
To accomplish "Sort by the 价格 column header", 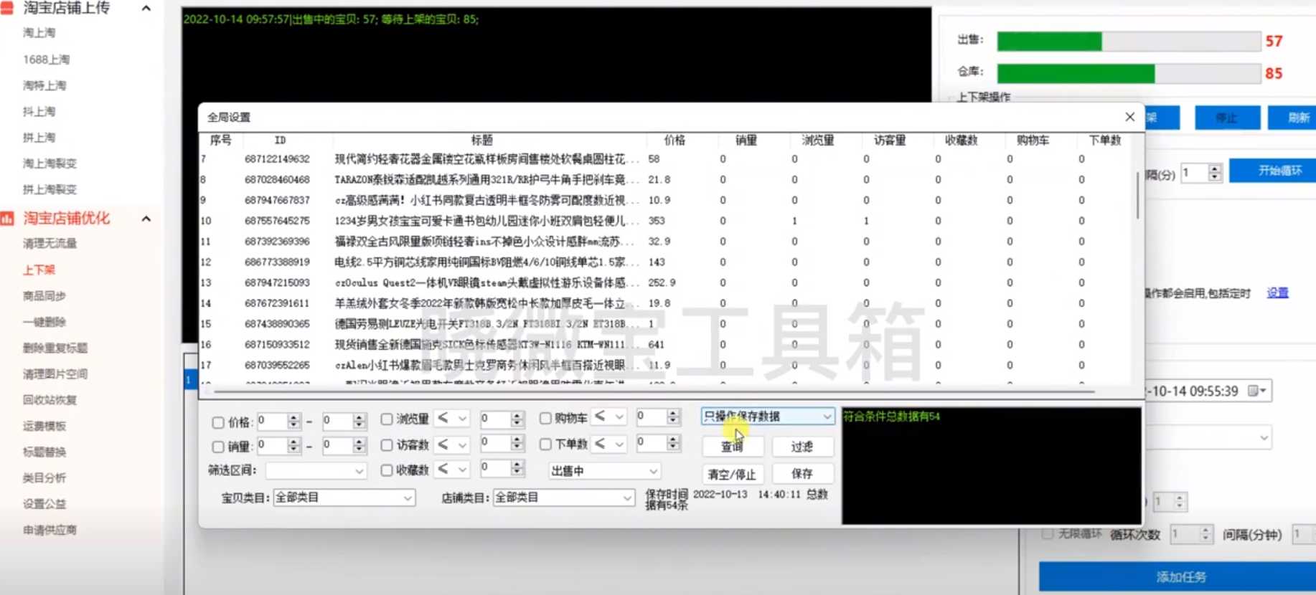I will [x=675, y=140].
